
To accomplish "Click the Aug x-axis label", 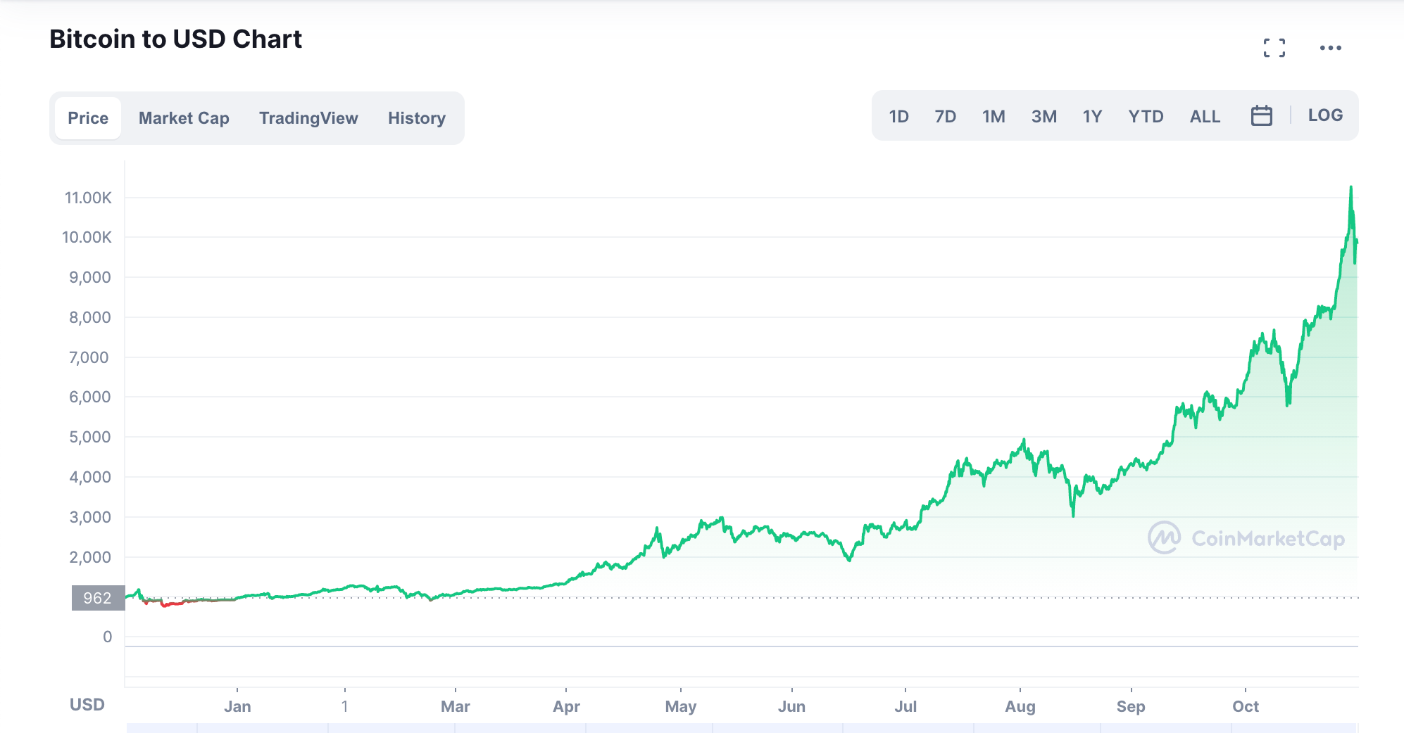I will pos(1020,706).
